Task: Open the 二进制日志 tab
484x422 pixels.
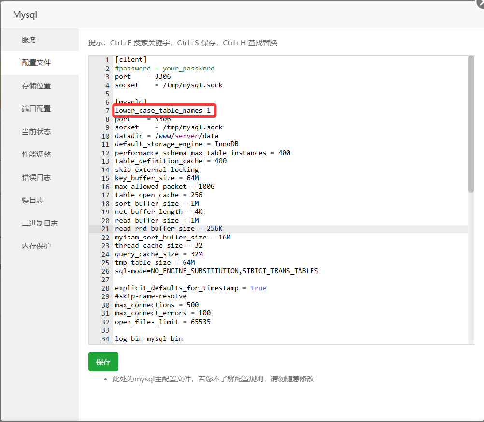Action: [x=40, y=224]
